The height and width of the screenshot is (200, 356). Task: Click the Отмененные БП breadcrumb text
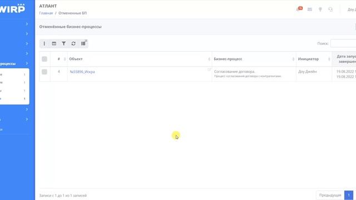pyautogui.click(x=73, y=13)
